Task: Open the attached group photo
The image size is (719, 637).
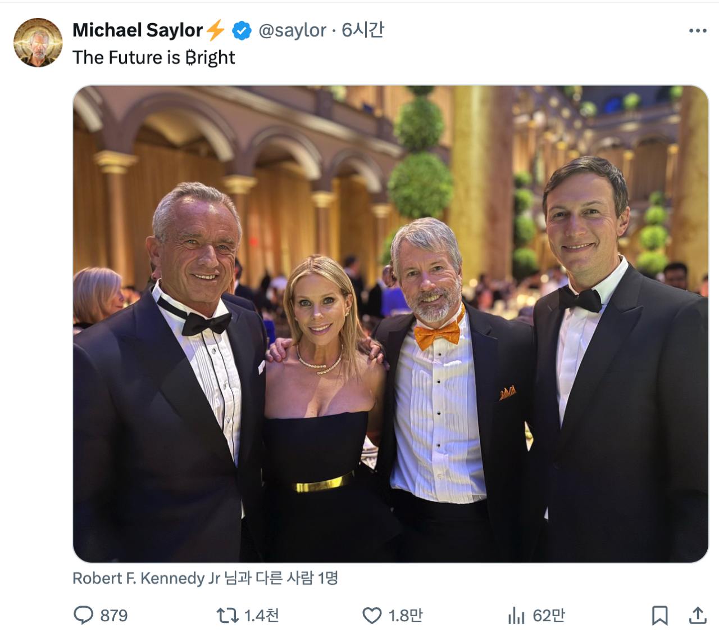Action: (x=390, y=324)
